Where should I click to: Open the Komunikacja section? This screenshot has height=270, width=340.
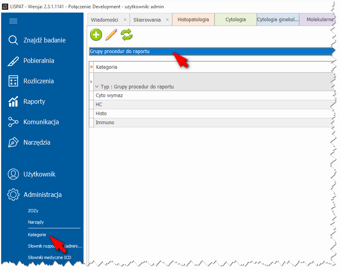[x=41, y=122]
